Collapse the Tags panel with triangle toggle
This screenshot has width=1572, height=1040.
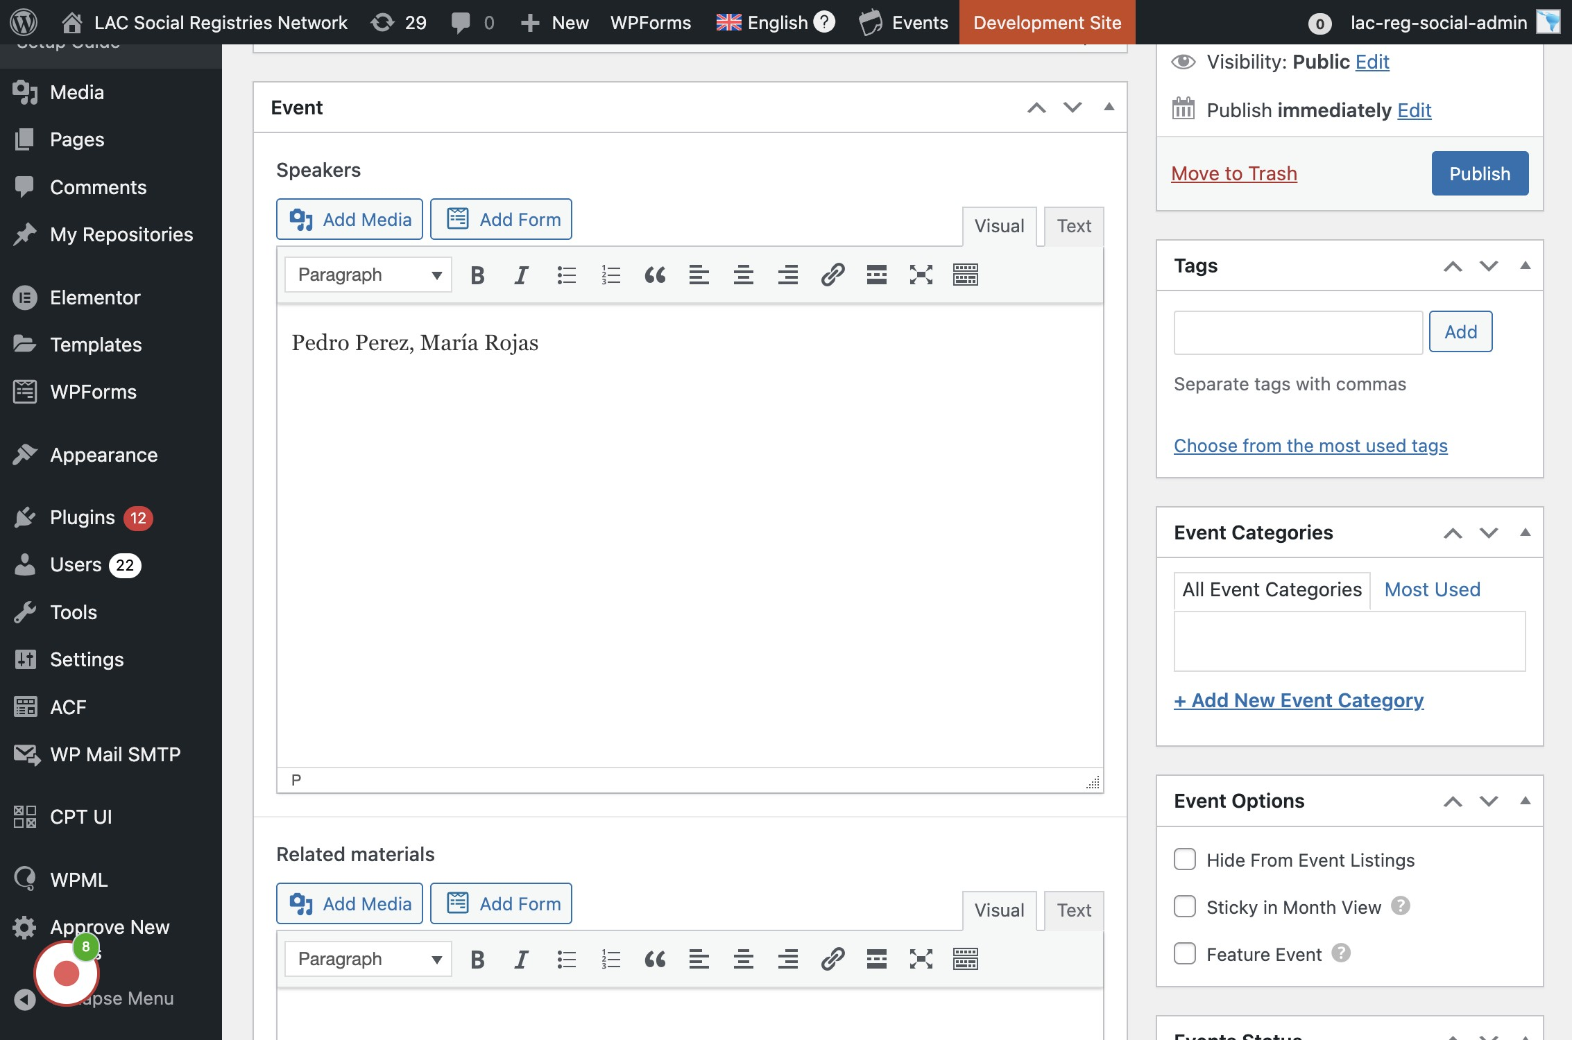point(1525,266)
